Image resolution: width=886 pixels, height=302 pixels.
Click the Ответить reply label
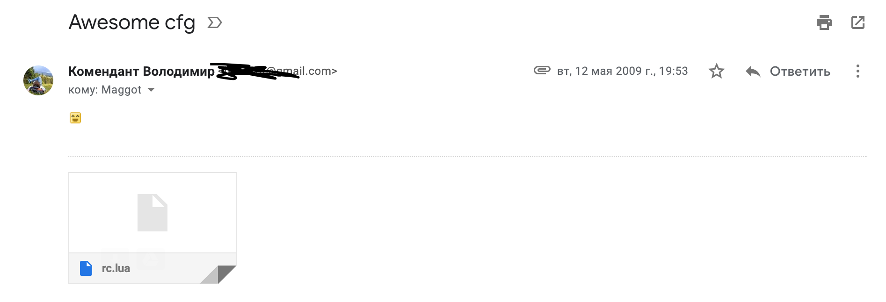tap(799, 72)
